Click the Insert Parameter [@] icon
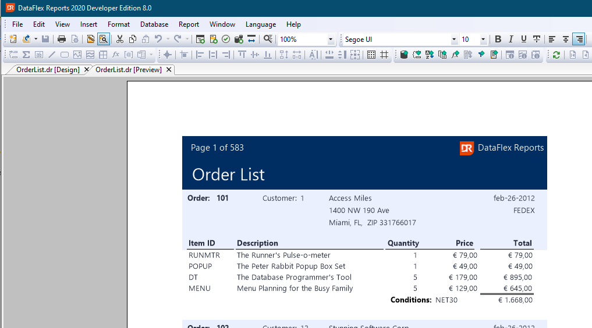Image resolution: width=592 pixels, height=328 pixels. (x=129, y=55)
